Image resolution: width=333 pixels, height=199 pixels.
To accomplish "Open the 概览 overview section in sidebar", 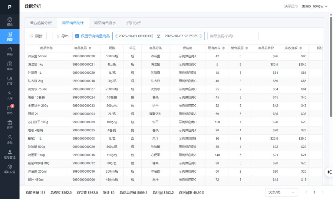I will (10, 22).
